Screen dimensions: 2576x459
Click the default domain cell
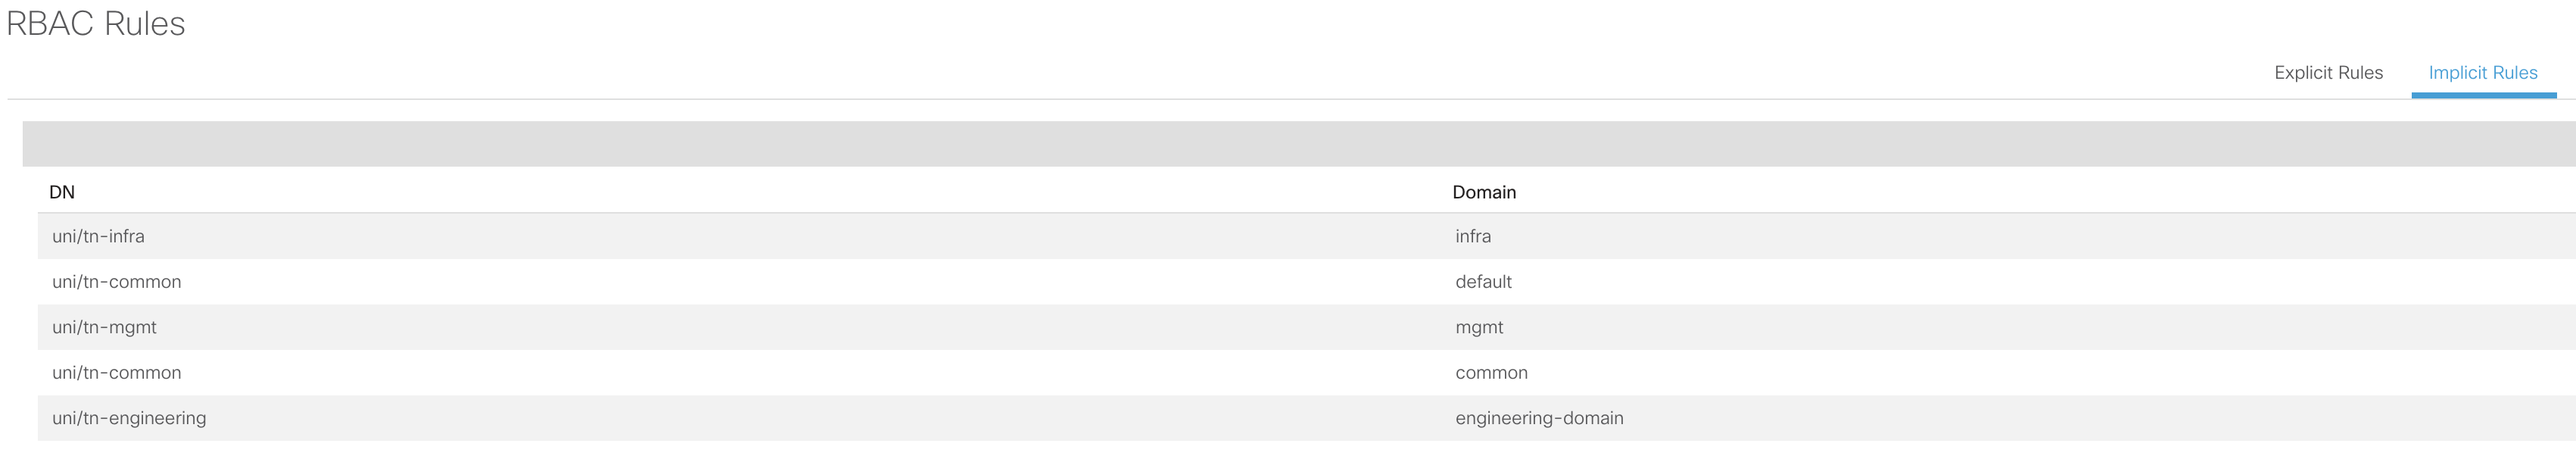tap(1483, 282)
